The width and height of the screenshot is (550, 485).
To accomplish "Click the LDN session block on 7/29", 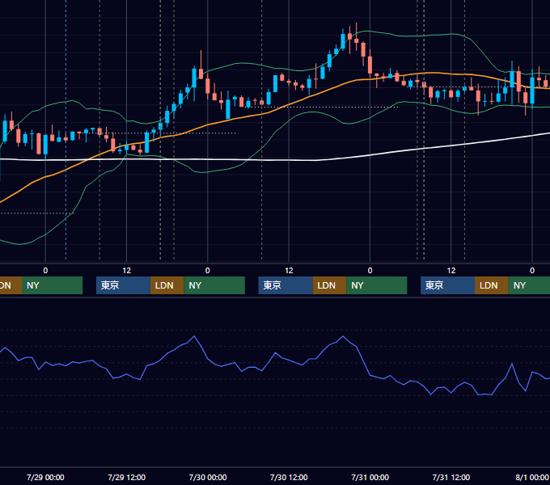I will (167, 285).
